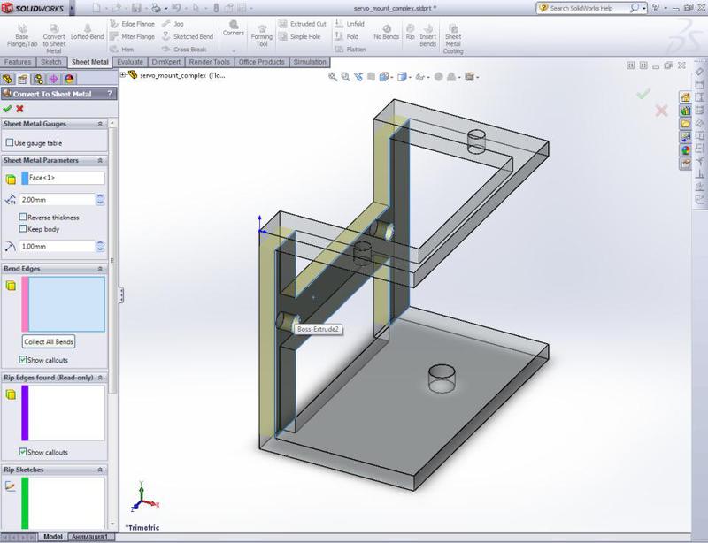708x543 pixels.
Task: Choose the Lofted-Bend tool
Action: click(87, 33)
